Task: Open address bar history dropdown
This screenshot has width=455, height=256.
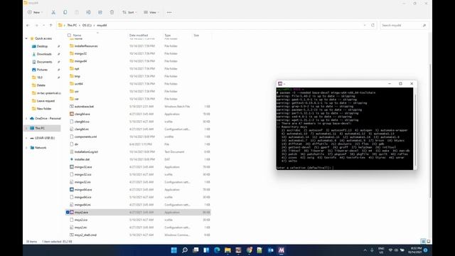Action: [365, 26]
